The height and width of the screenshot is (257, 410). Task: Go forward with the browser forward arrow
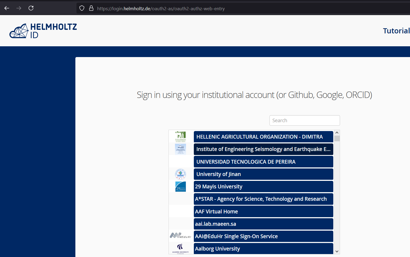click(x=19, y=8)
